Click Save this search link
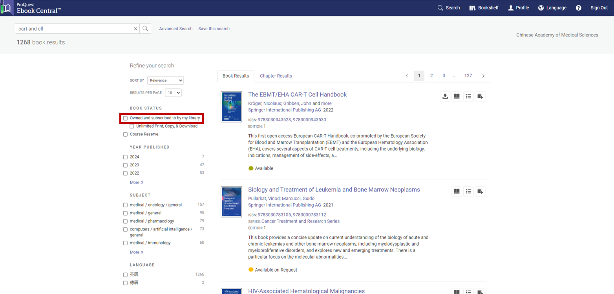 214,29
